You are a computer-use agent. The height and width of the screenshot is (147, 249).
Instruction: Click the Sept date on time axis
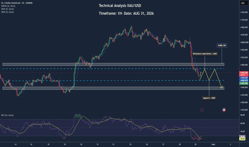[x=213, y=144]
